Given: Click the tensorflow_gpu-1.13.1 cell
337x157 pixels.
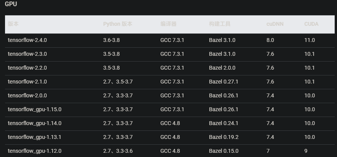Looking at the screenshot, I should [34, 137].
